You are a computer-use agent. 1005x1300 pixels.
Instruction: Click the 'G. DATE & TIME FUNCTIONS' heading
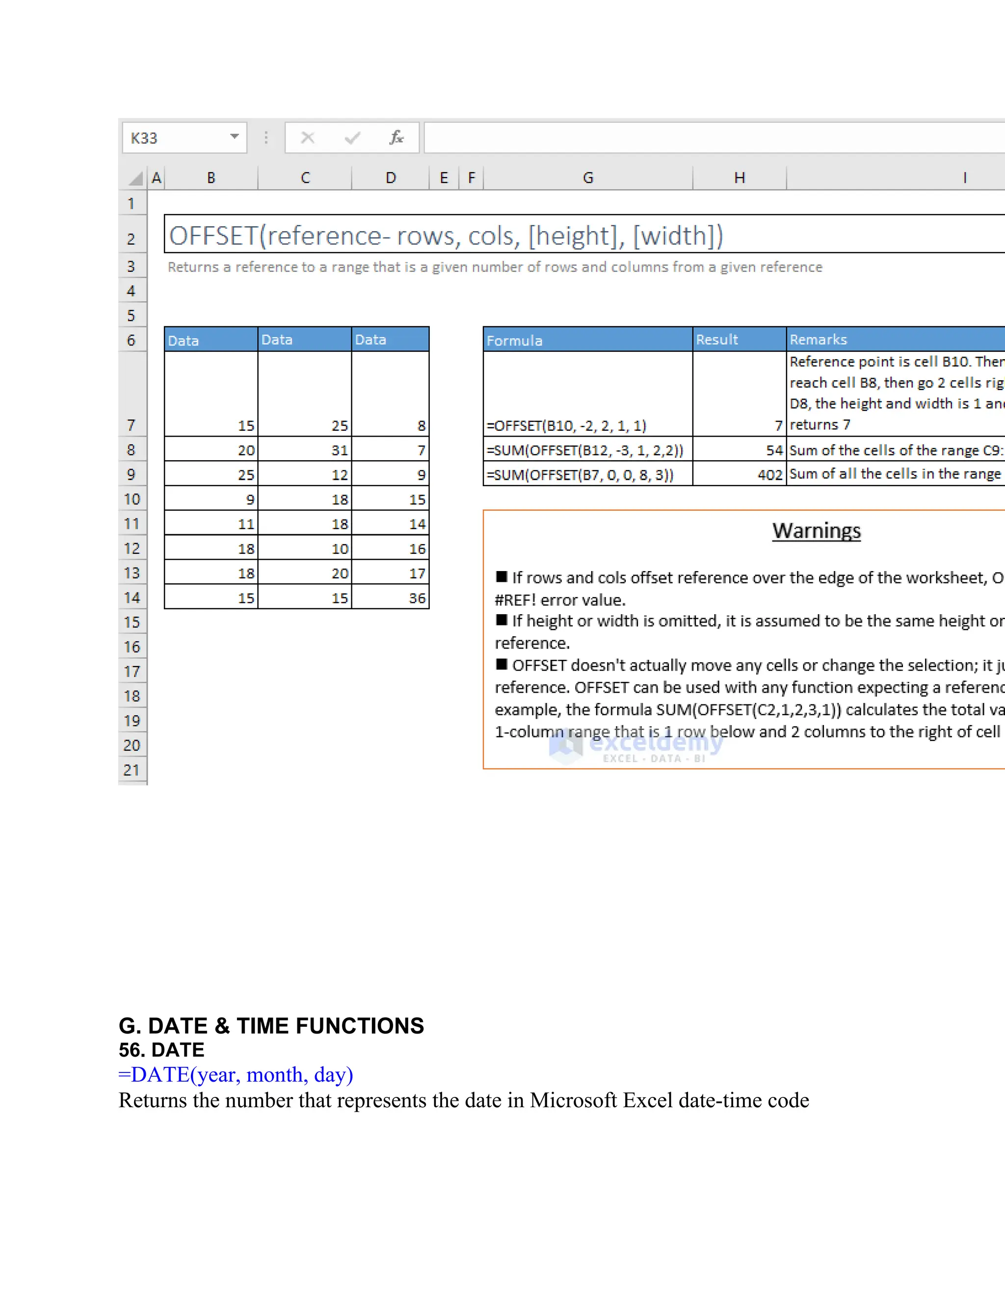(271, 1026)
